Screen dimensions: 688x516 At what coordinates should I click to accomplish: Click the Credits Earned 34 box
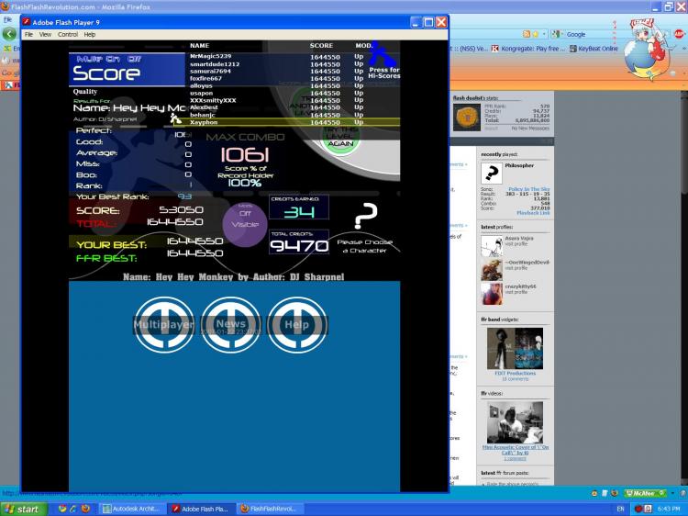click(x=299, y=207)
